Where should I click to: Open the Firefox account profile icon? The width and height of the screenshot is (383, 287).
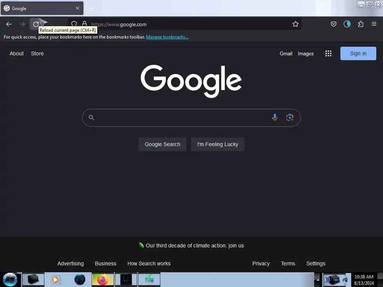(x=347, y=24)
